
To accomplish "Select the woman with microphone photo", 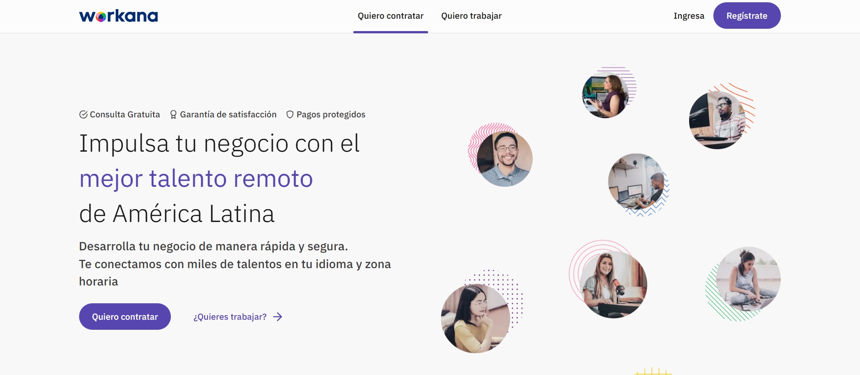I will pyautogui.click(x=613, y=284).
